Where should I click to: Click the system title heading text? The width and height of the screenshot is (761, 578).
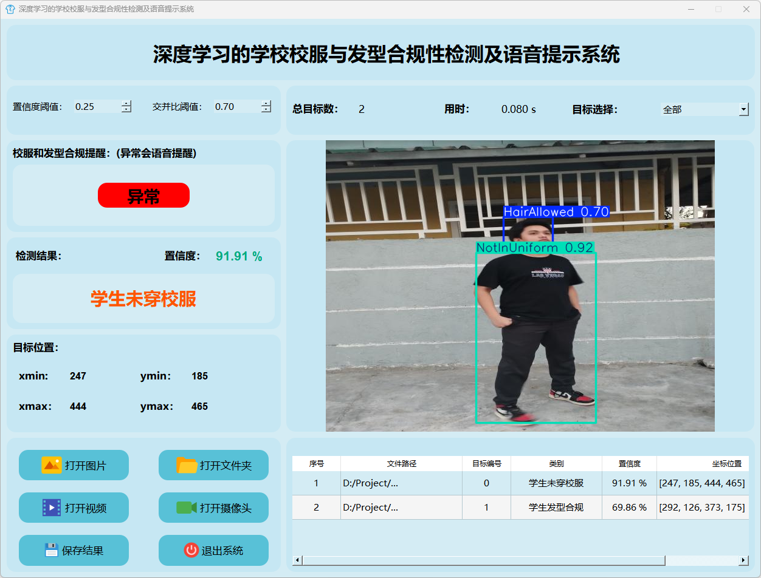(386, 54)
